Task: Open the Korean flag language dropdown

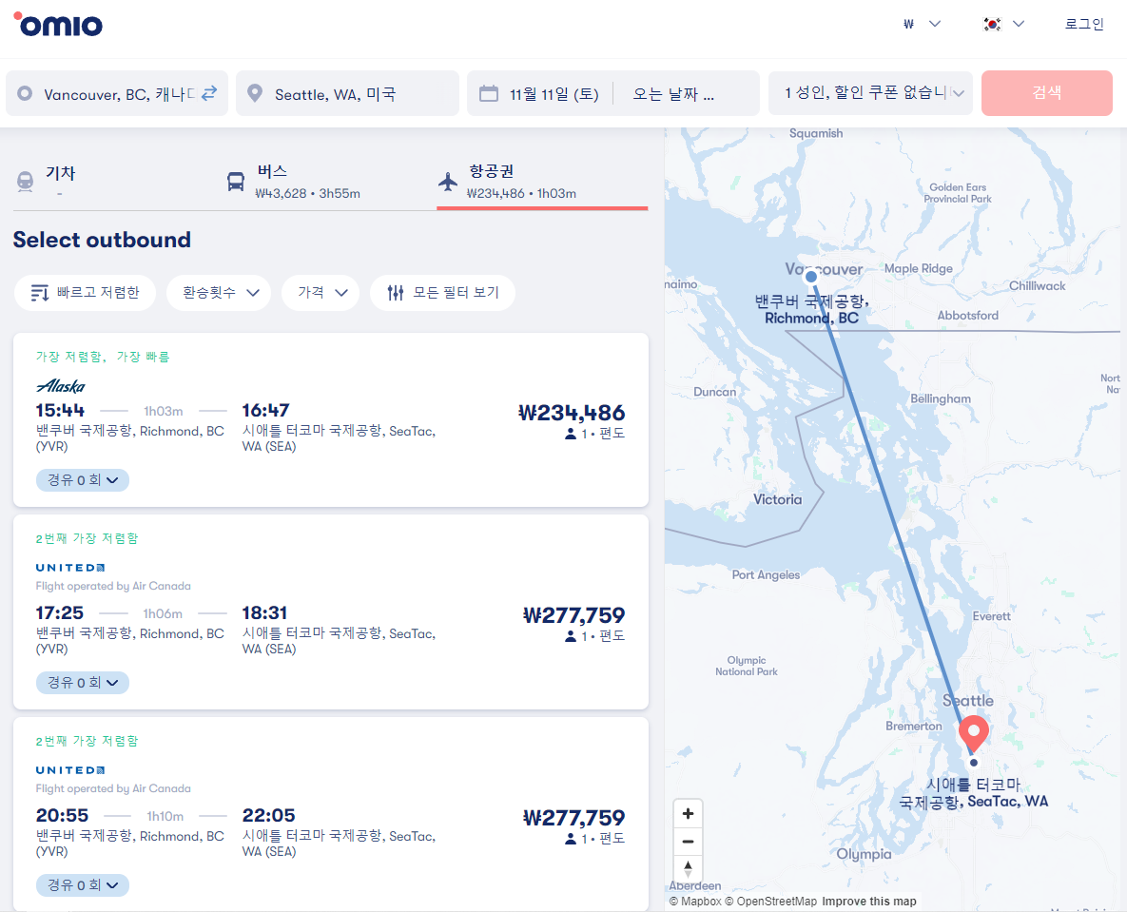Action: pyautogui.click(x=1003, y=24)
